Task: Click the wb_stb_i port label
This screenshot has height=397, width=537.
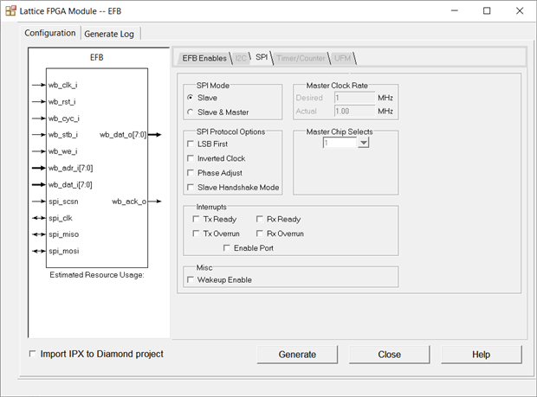Action: coord(63,135)
